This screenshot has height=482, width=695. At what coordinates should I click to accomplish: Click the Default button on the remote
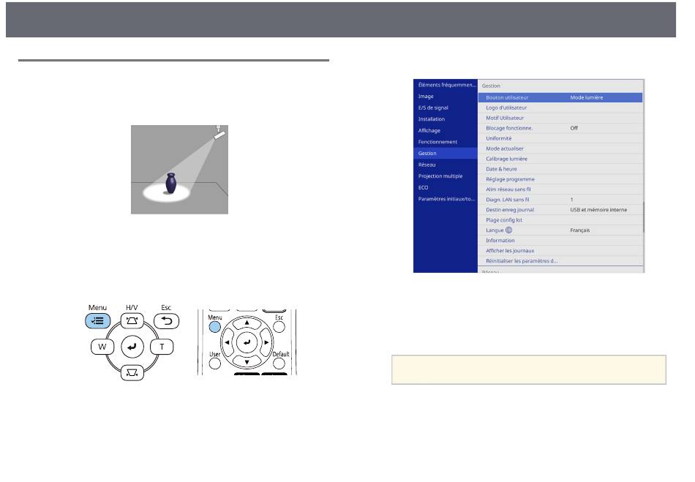279,364
